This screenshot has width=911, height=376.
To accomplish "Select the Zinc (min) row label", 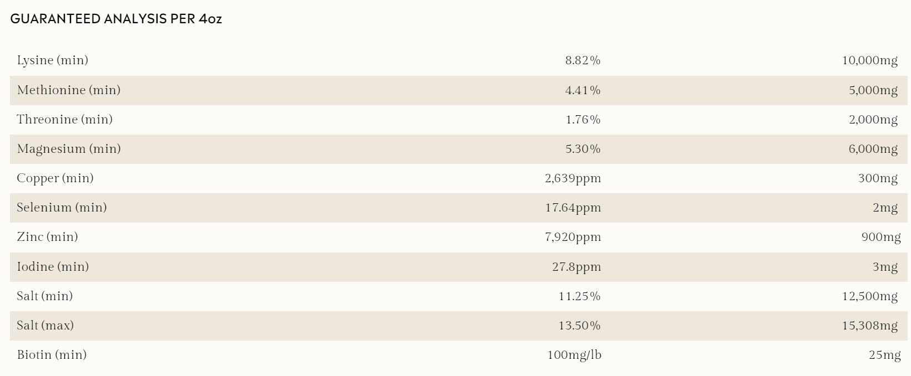I will point(48,237).
